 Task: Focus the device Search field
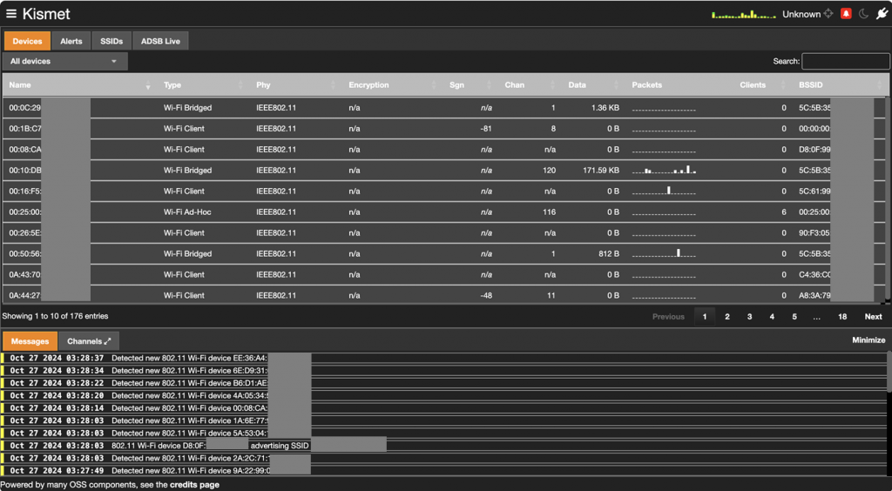(x=845, y=61)
